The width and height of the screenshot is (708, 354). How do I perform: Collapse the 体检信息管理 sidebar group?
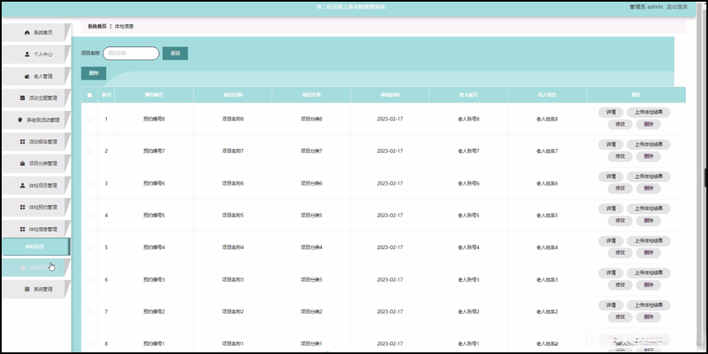[x=36, y=229]
